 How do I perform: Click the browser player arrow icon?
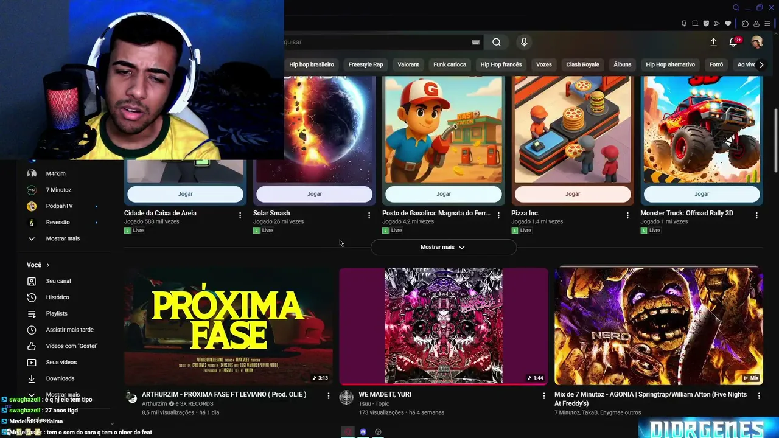(717, 24)
